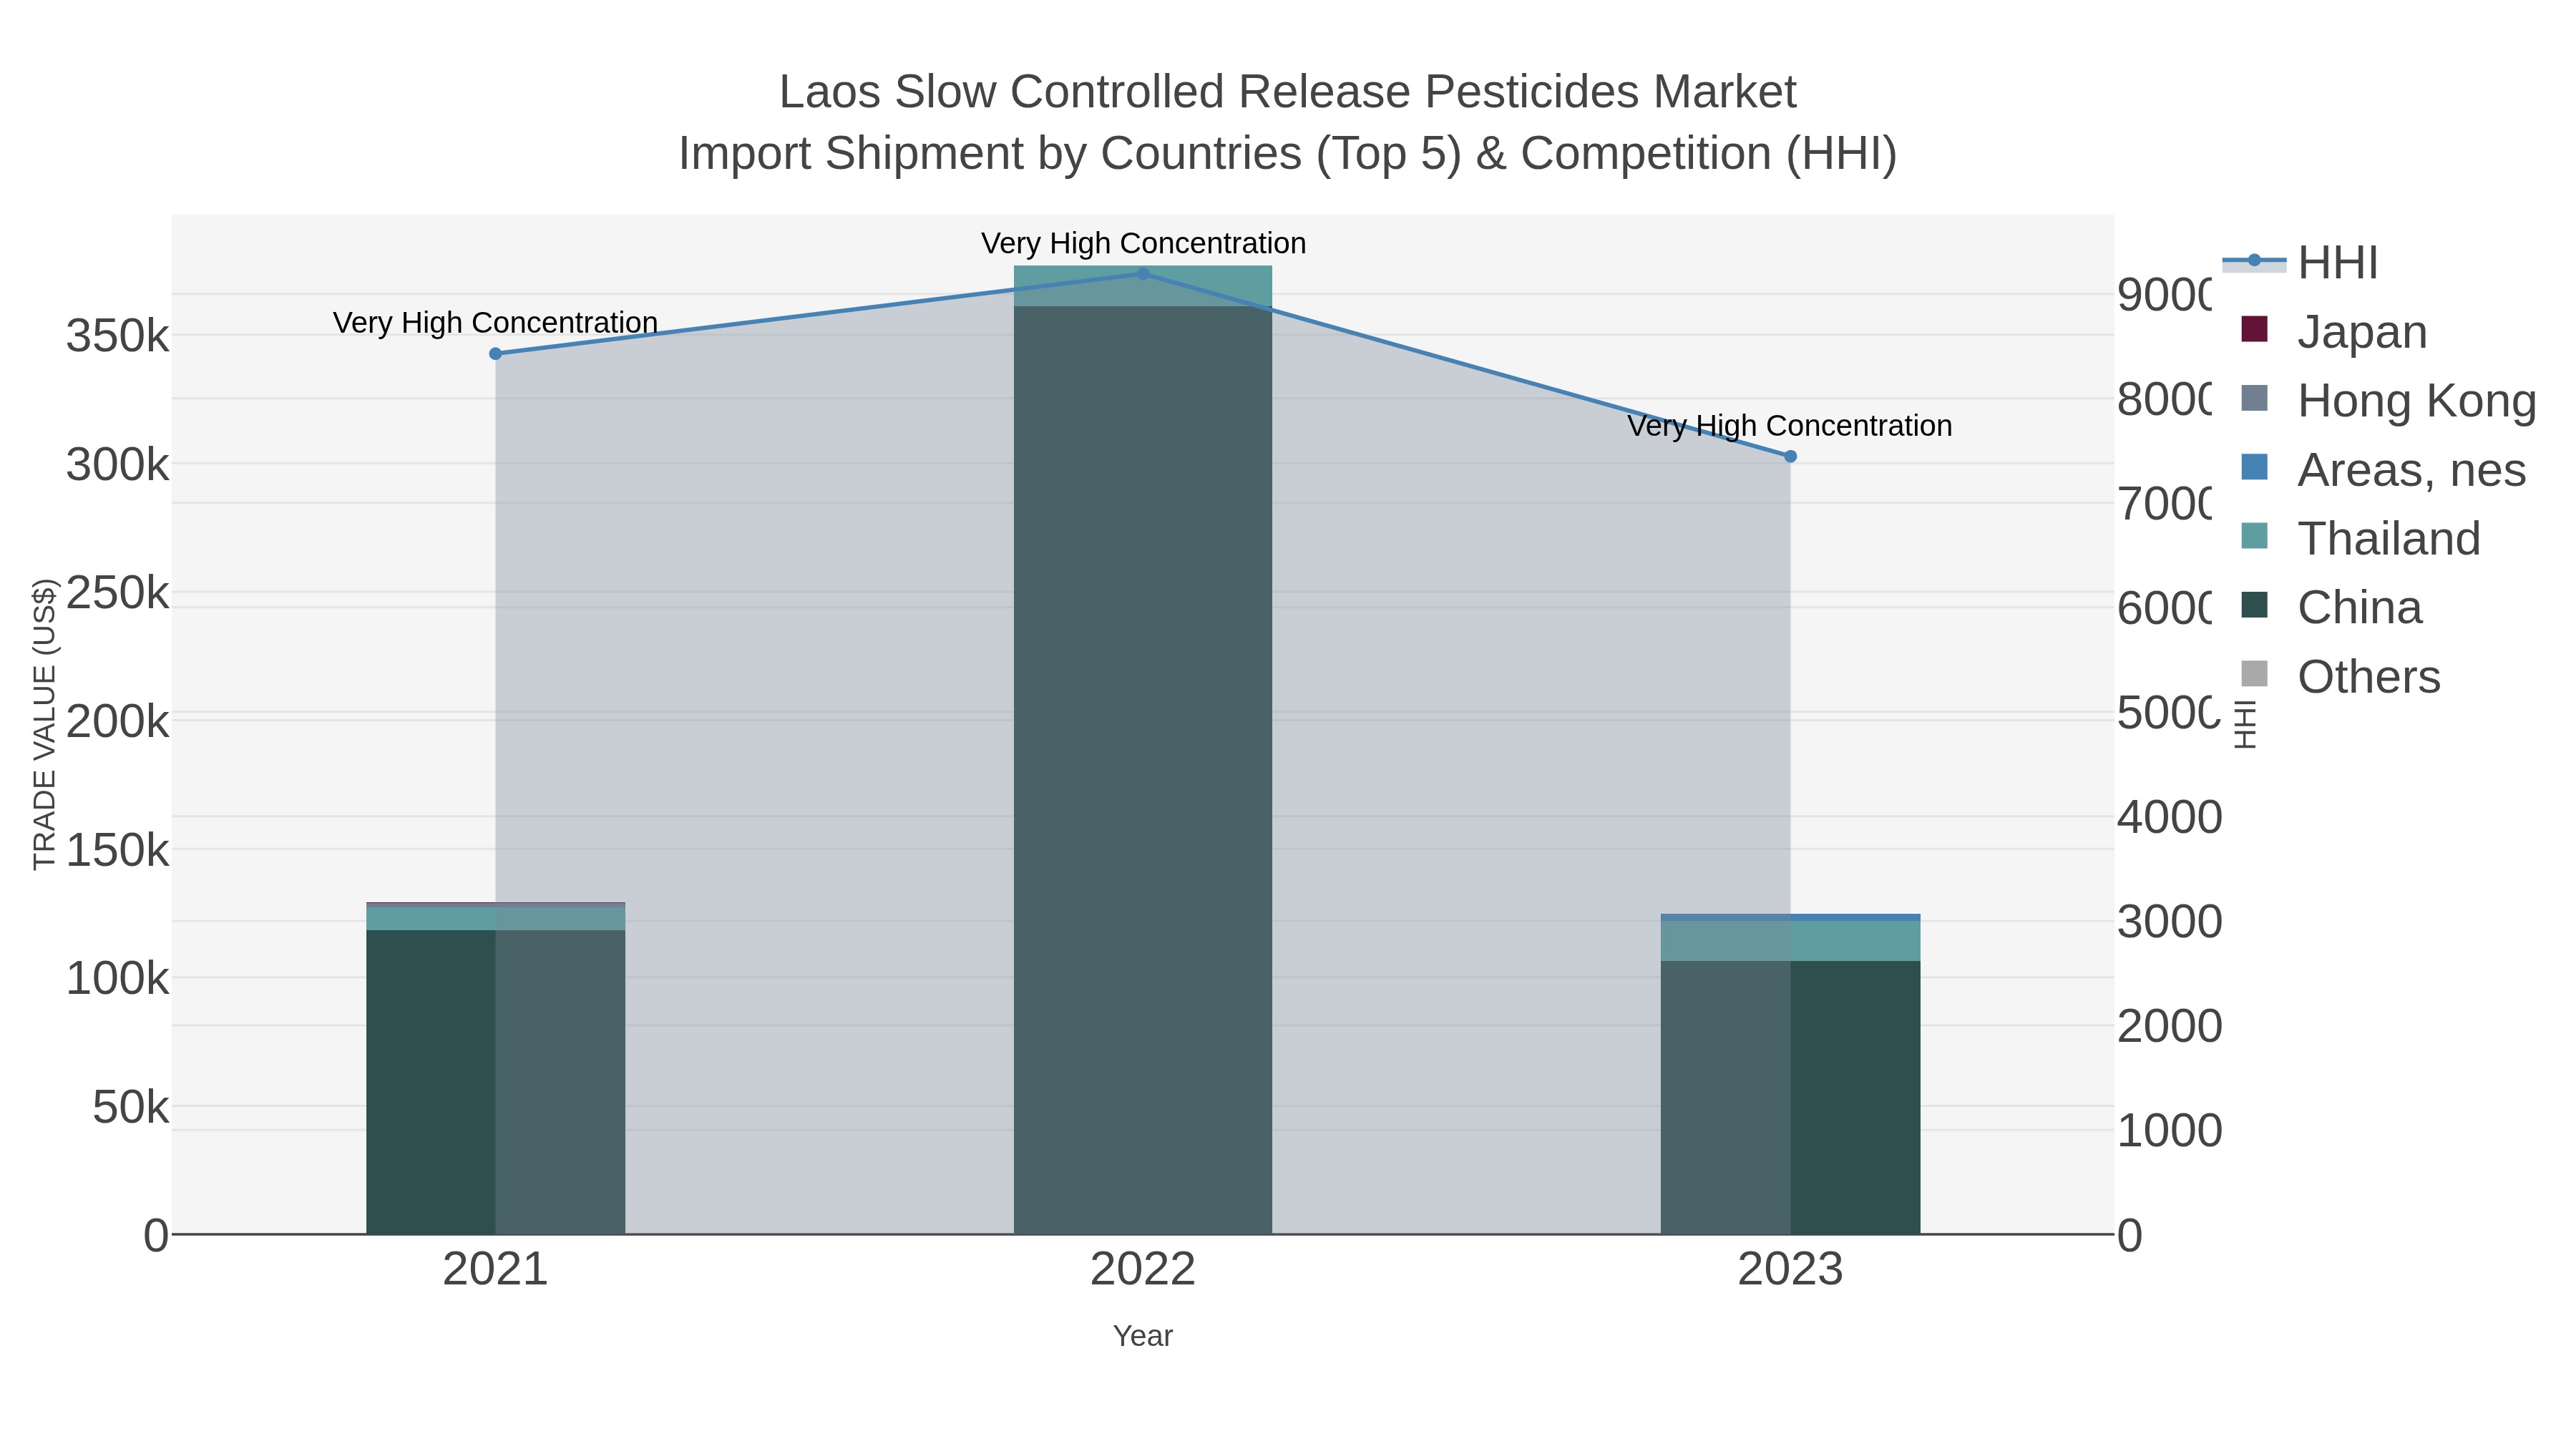Click the 300k y-axis tick label
Viewport: 2576px width, 1449px height.
click(x=118, y=465)
